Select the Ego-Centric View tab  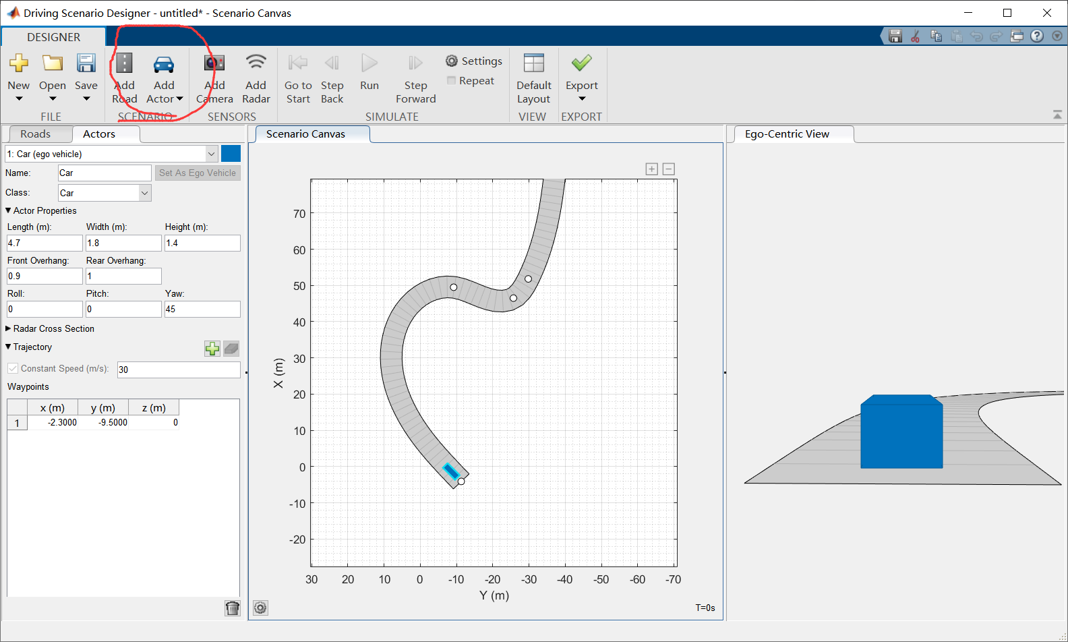(x=787, y=134)
